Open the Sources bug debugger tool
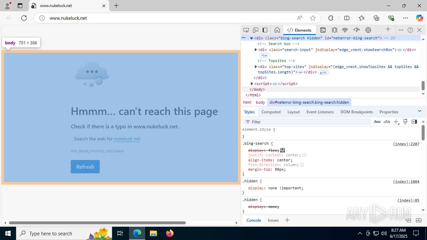The image size is (427, 240). [x=334, y=30]
